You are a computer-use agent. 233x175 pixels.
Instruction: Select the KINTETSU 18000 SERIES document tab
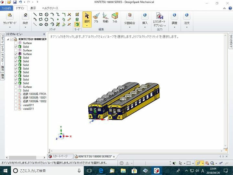click(95, 156)
